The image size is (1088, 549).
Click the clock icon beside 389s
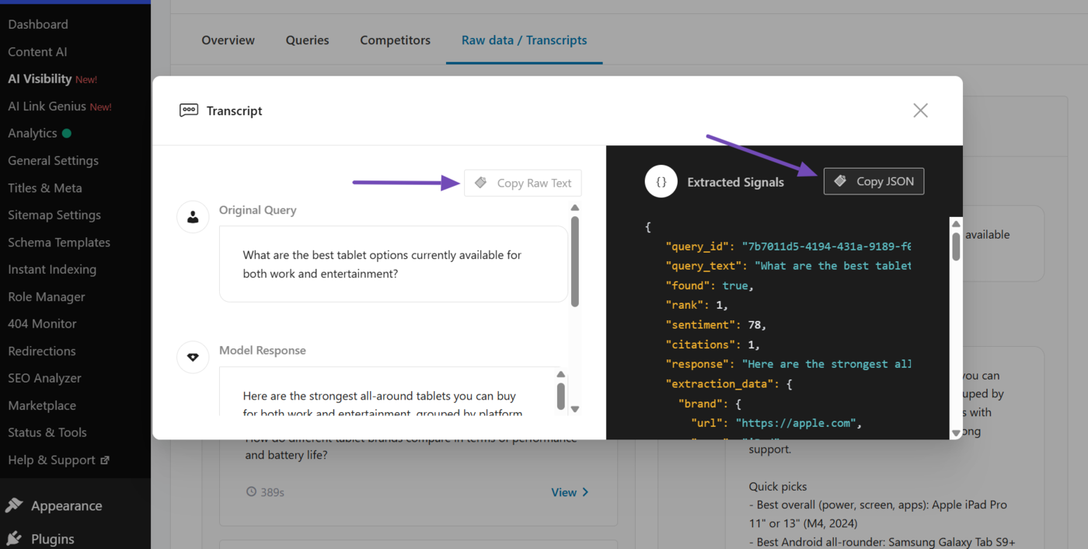point(250,492)
